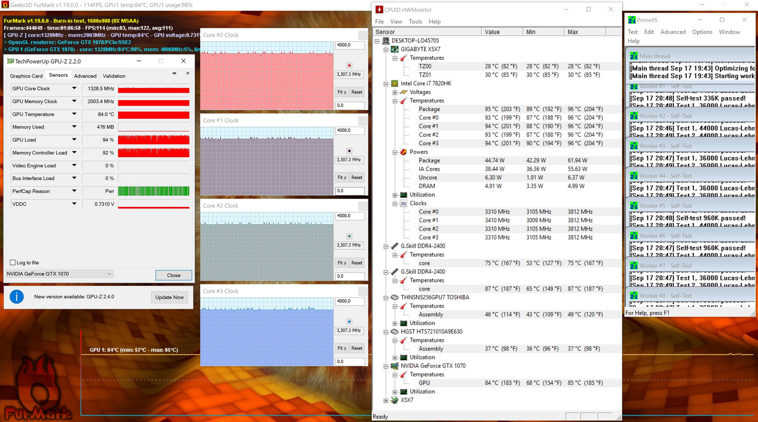Screen dimensions: 758x422
Task: Collapse the GIGABYTE X5X7 tree node
Action: coord(386,49)
